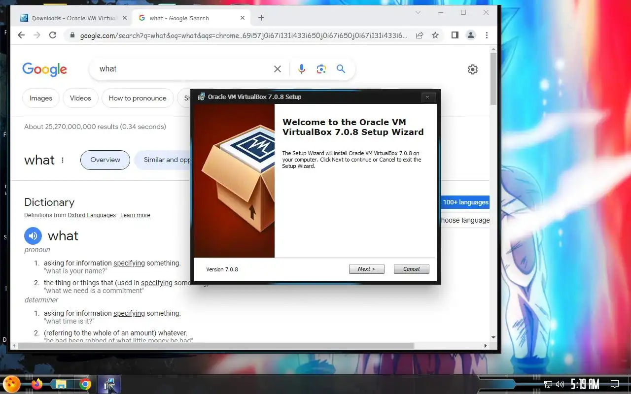Screen dimensions: 631x394
Task: Open a new Chrome tab
Action: 261,18
